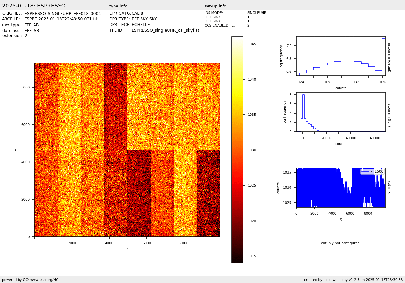Screen dimensions: 405x283
Task: Click the DPR.TYPE value EFF,SKY,SKY
Action: [144, 19]
